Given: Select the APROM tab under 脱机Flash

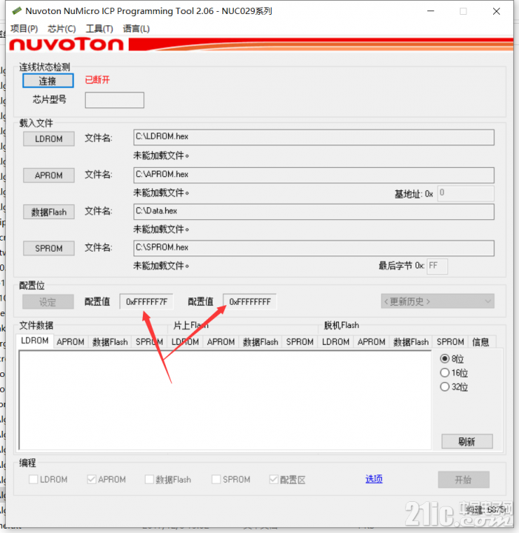Looking at the screenshot, I should point(371,341).
